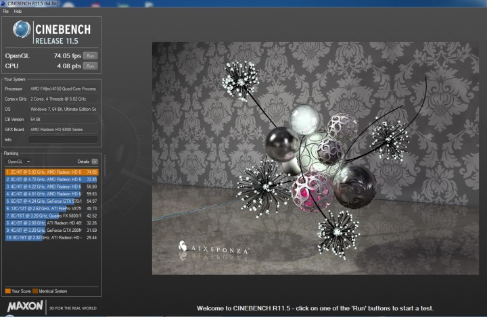Click the AIXSPONZA logo in render
Image resolution: width=487 pixels, height=317 pixels.
[x=214, y=247]
